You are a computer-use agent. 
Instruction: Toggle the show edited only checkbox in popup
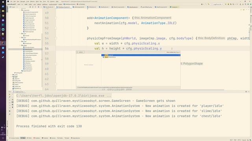[x=165, y=52]
